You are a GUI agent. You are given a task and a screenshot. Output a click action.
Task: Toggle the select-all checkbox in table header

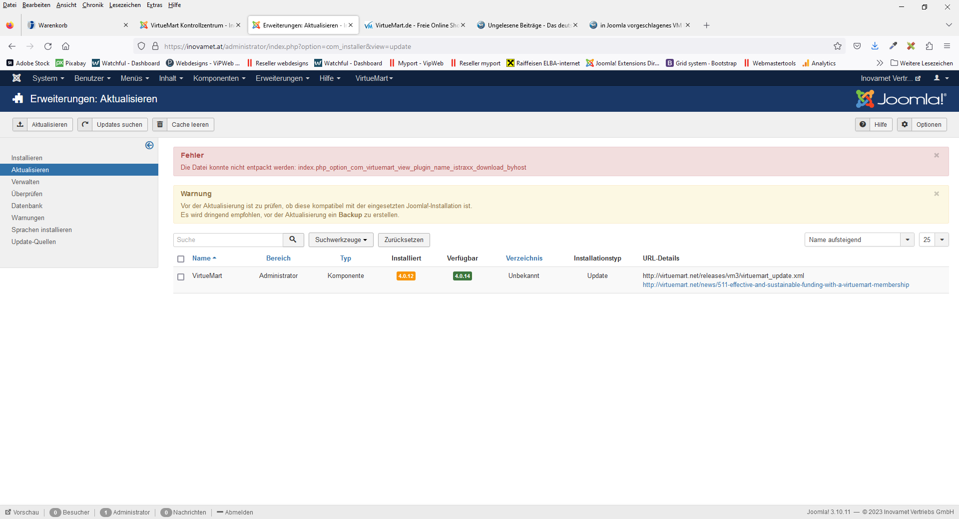[x=181, y=259]
